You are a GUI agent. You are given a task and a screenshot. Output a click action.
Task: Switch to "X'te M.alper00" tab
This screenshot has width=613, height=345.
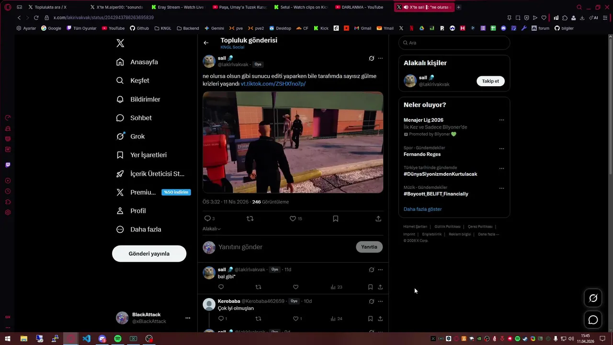pyautogui.click(x=116, y=7)
